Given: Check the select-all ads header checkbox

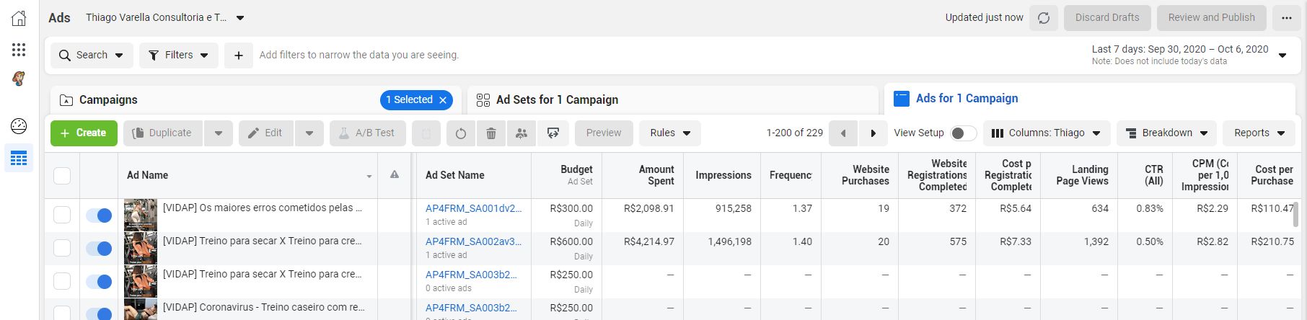Looking at the screenshot, I should (62, 175).
